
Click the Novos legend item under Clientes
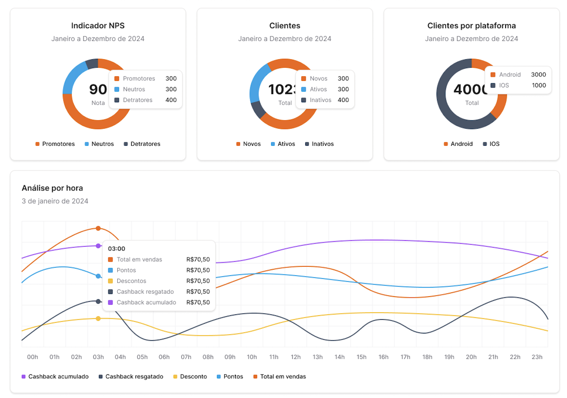pos(249,144)
